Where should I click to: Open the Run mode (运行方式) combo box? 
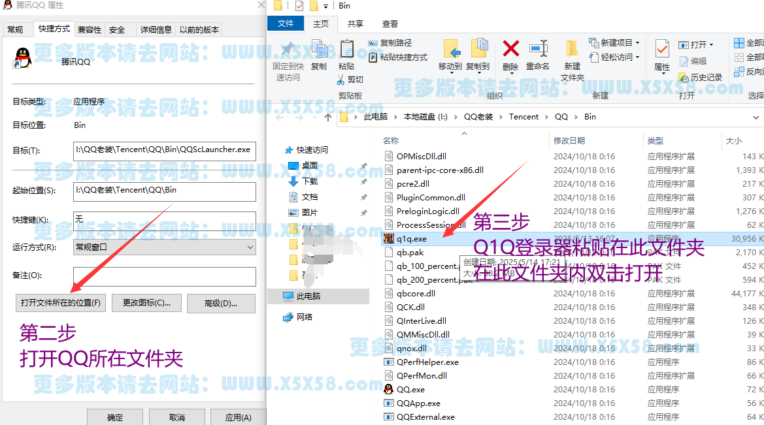[x=164, y=247]
